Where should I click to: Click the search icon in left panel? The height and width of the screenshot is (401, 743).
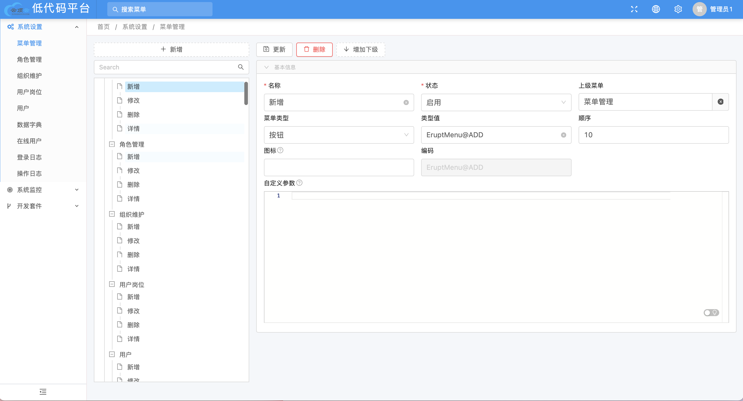[x=241, y=68]
